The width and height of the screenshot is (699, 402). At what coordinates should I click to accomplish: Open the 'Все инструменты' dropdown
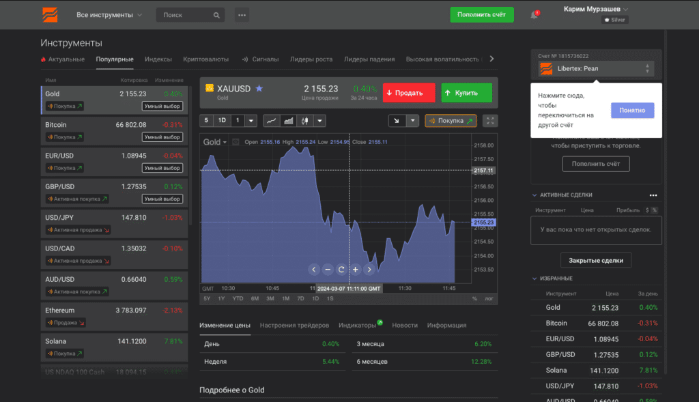[x=109, y=14]
